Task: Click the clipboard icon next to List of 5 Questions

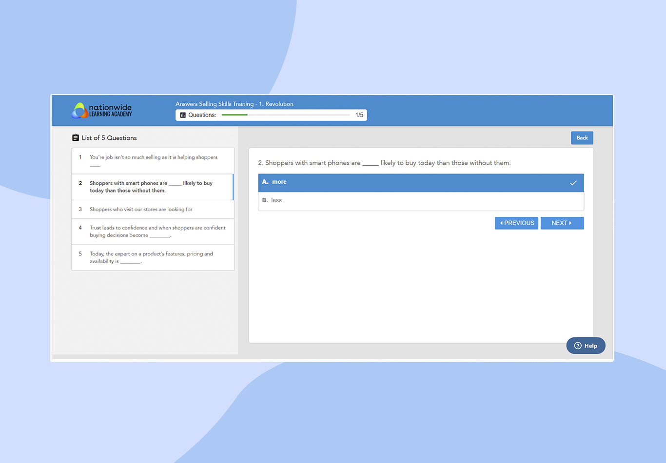Action: pos(76,138)
